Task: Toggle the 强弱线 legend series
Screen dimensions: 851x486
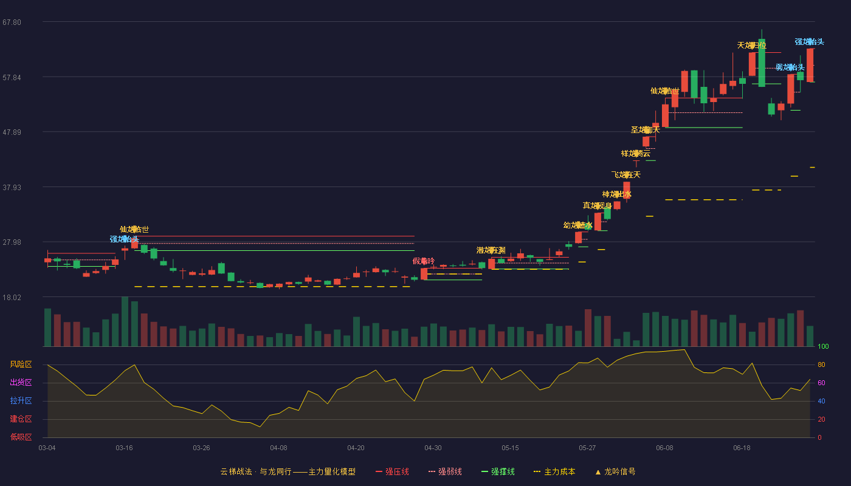Action: pos(445,471)
